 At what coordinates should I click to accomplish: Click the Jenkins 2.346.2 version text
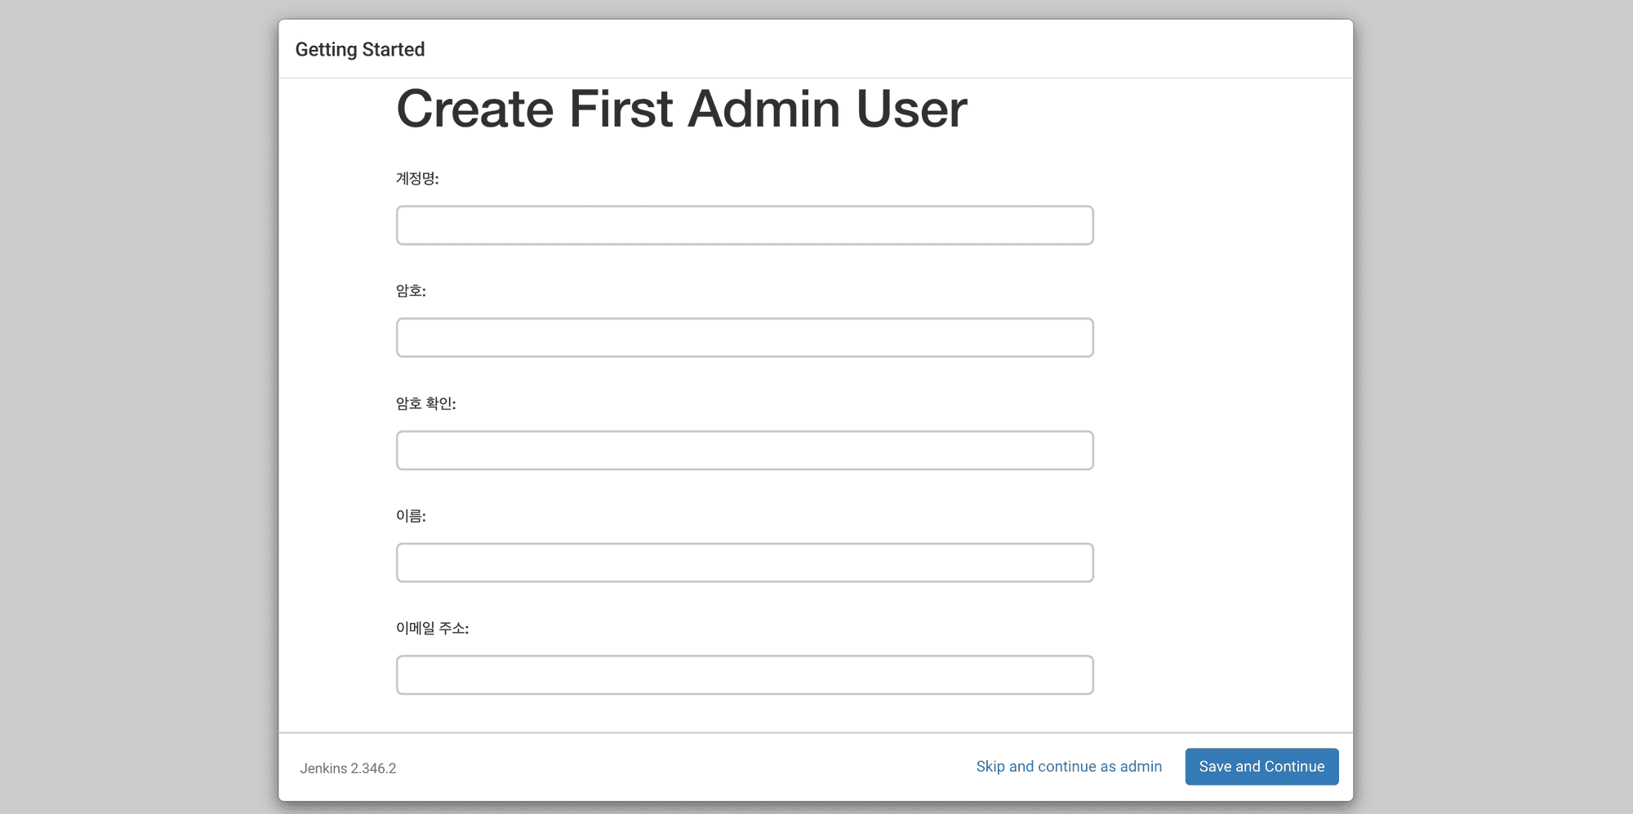click(348, 768)
